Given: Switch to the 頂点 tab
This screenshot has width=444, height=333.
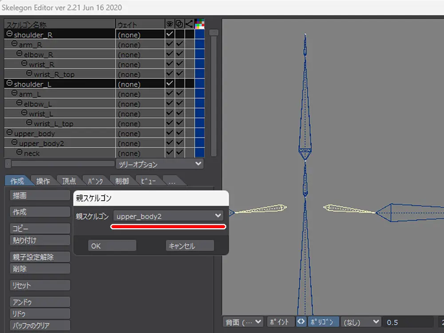Looking at the screenshot, I should [69, 181].
